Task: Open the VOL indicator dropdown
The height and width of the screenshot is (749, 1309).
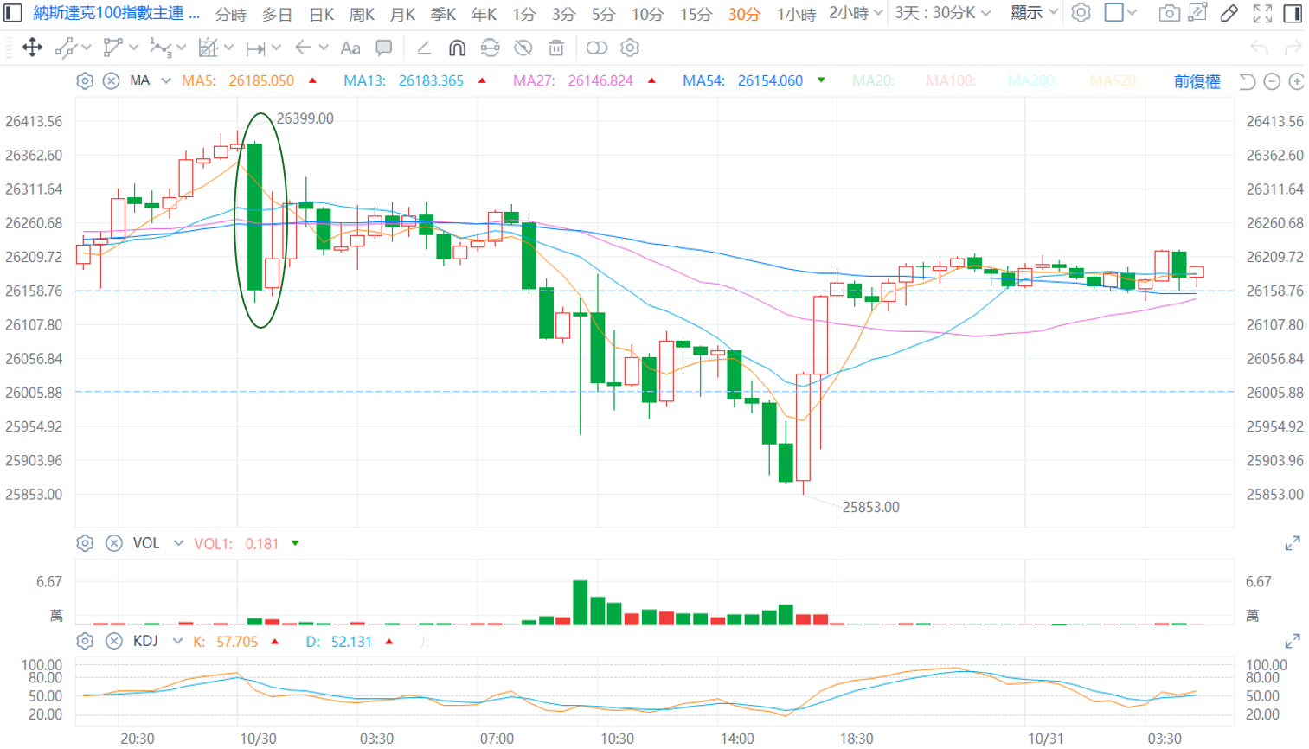Action: (x=178, y=543)
